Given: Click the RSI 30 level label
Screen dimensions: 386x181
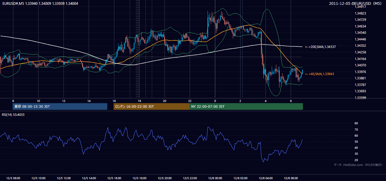Looking at the screenshot, I should coord(356,154).
